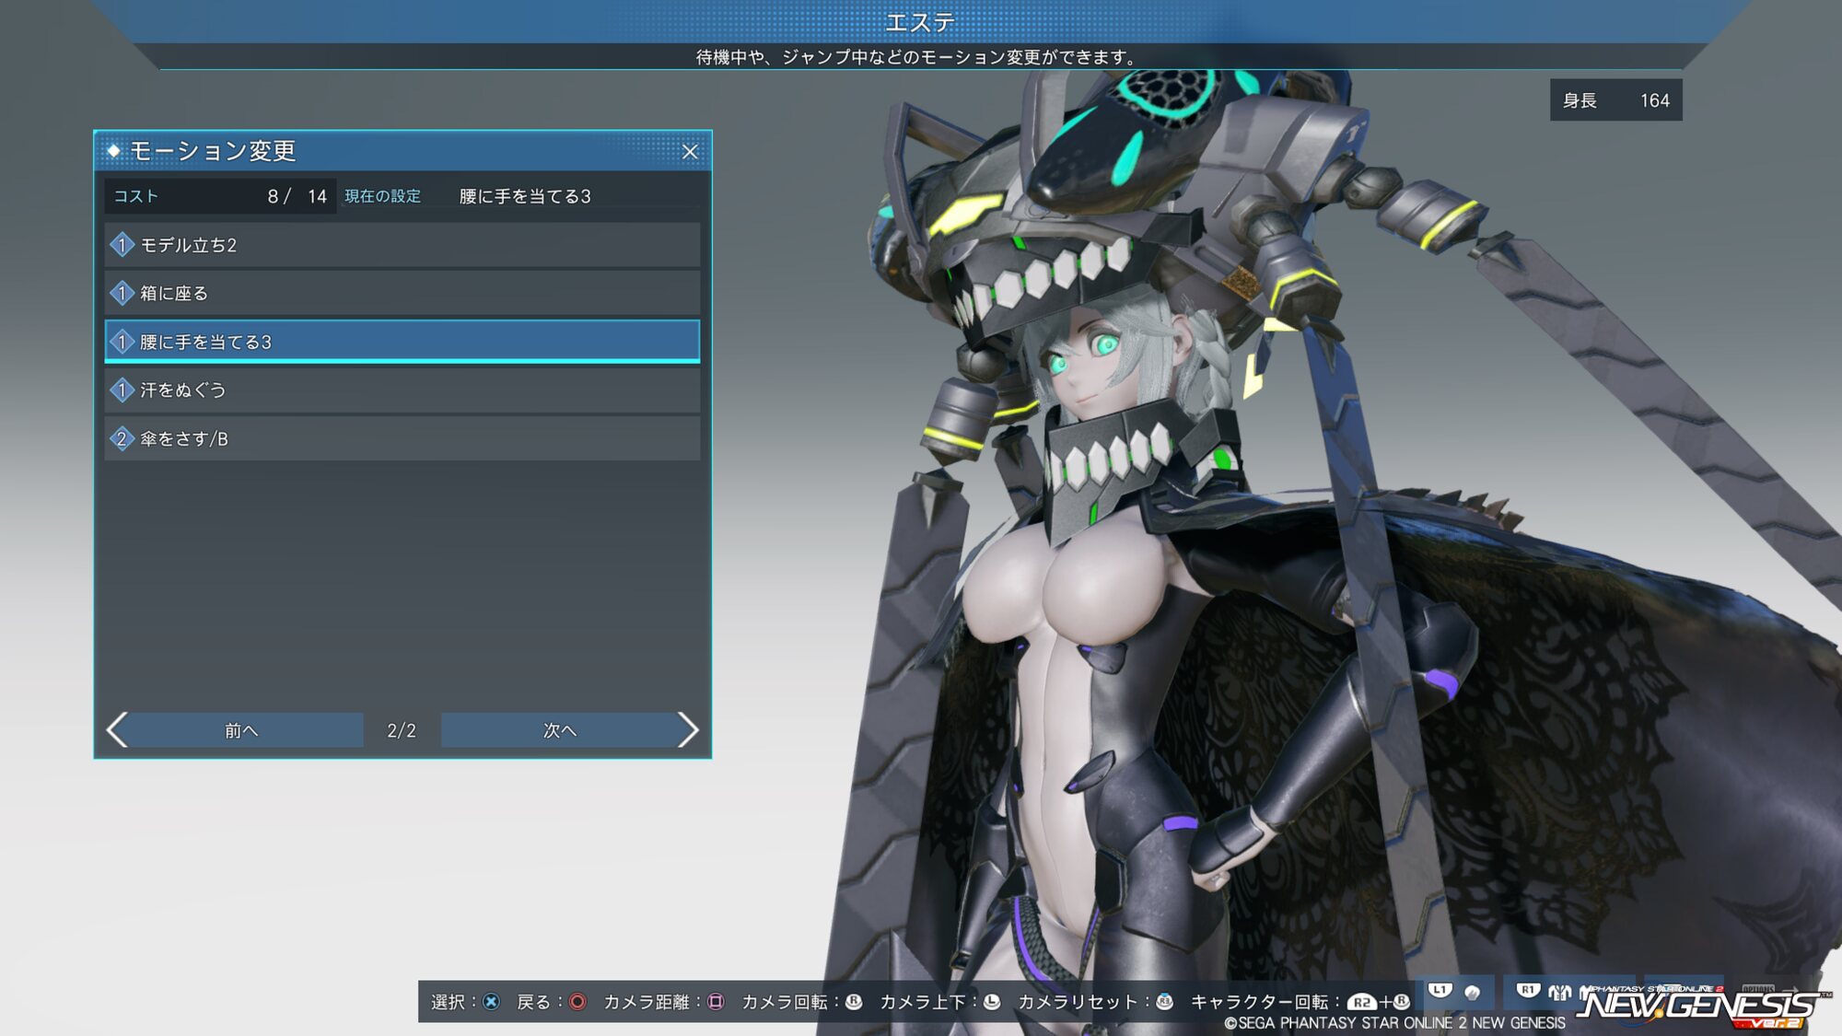
Task: Go to next page with 次へ
Action: pyautogui.click(x=559, y=730)
